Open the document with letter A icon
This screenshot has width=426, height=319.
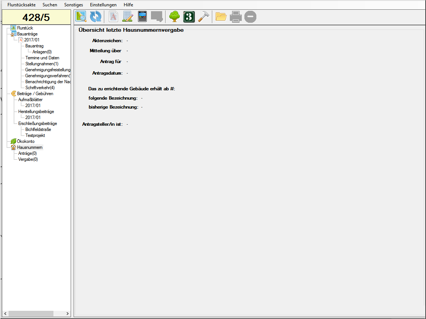point(113,16)
